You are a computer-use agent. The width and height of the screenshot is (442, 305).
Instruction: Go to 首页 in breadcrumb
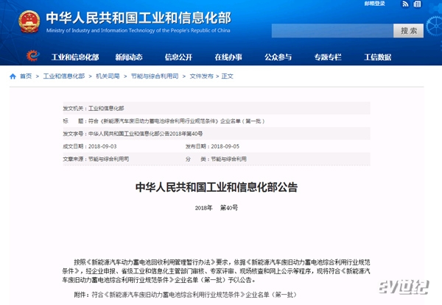click(x=26, y=76)
